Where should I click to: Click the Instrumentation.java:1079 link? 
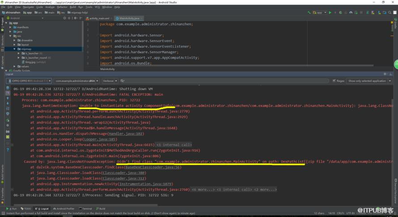point(146,184)
